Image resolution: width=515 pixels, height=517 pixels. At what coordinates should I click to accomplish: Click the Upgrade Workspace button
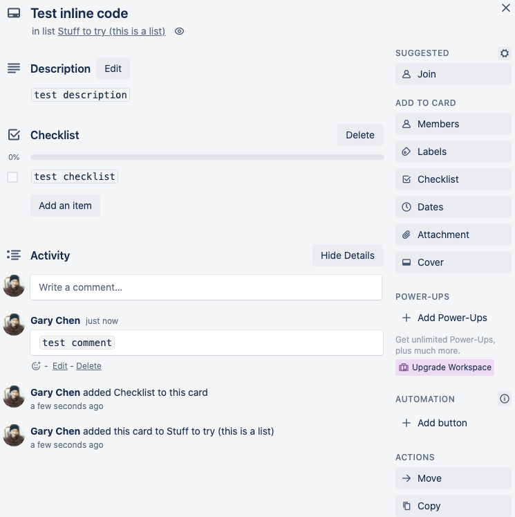click(x=444, y=368)
